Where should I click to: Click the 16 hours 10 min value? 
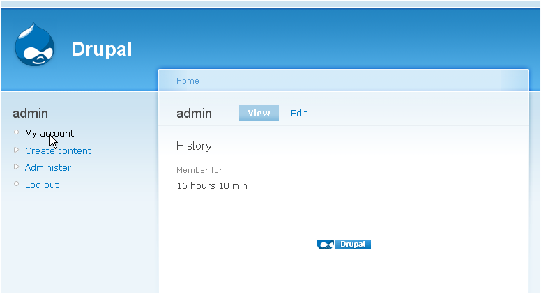click(212, 186)
